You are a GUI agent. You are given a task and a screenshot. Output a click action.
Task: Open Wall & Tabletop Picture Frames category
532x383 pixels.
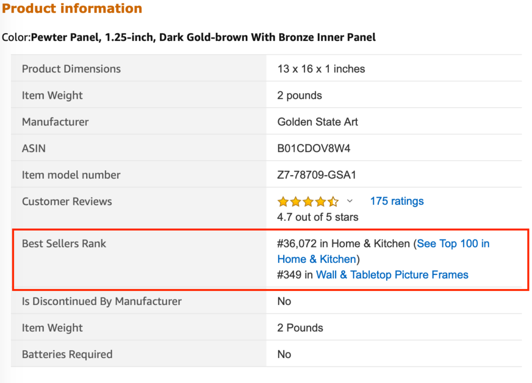pos(392,274)
